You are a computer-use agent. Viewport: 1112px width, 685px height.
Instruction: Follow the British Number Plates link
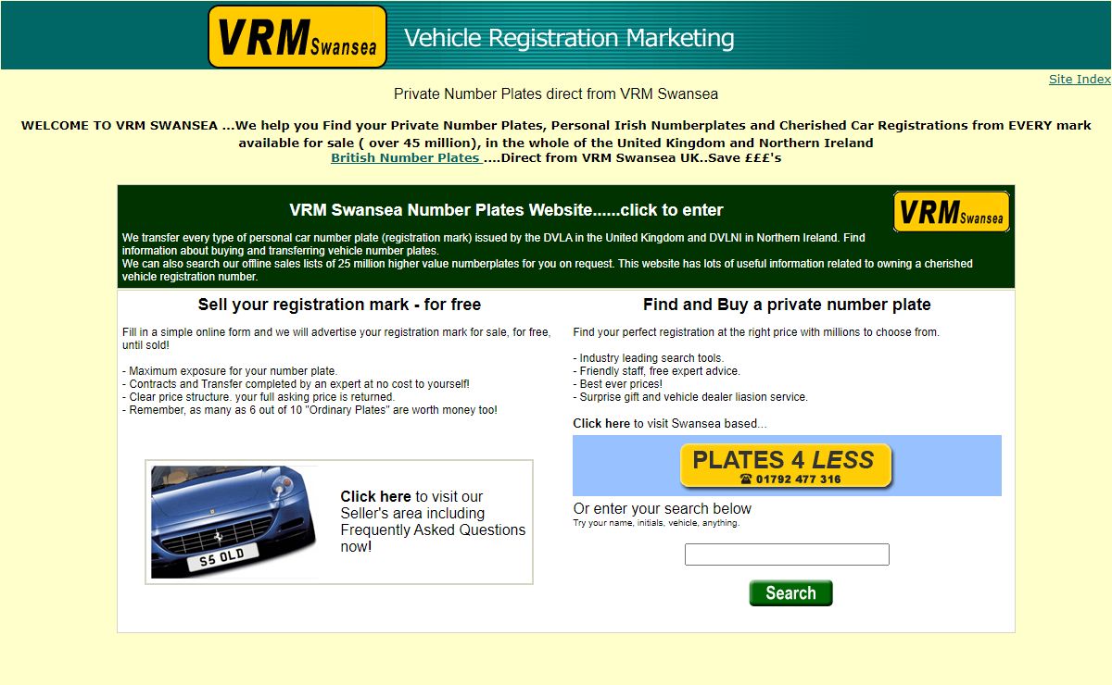click(406, 157)
